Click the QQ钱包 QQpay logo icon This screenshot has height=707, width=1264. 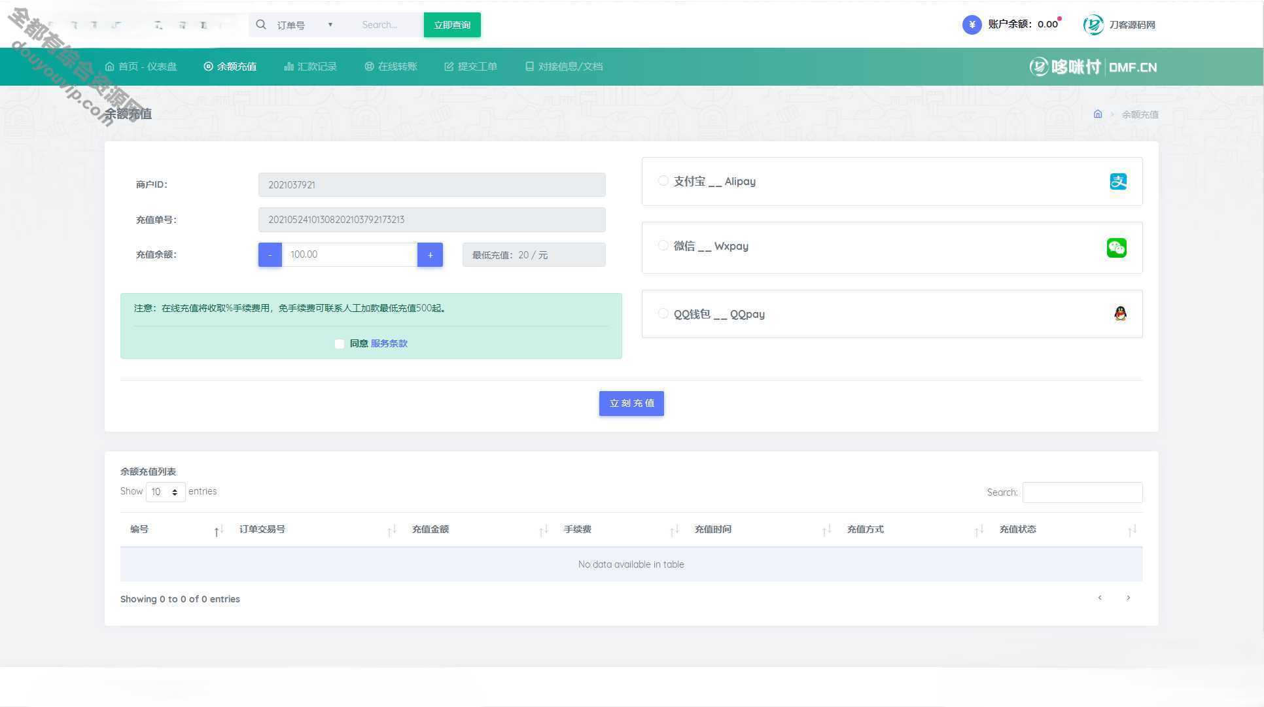click(x=1119, y=313)
